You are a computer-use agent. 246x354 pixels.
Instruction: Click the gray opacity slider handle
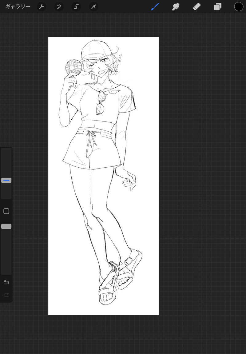6,226
